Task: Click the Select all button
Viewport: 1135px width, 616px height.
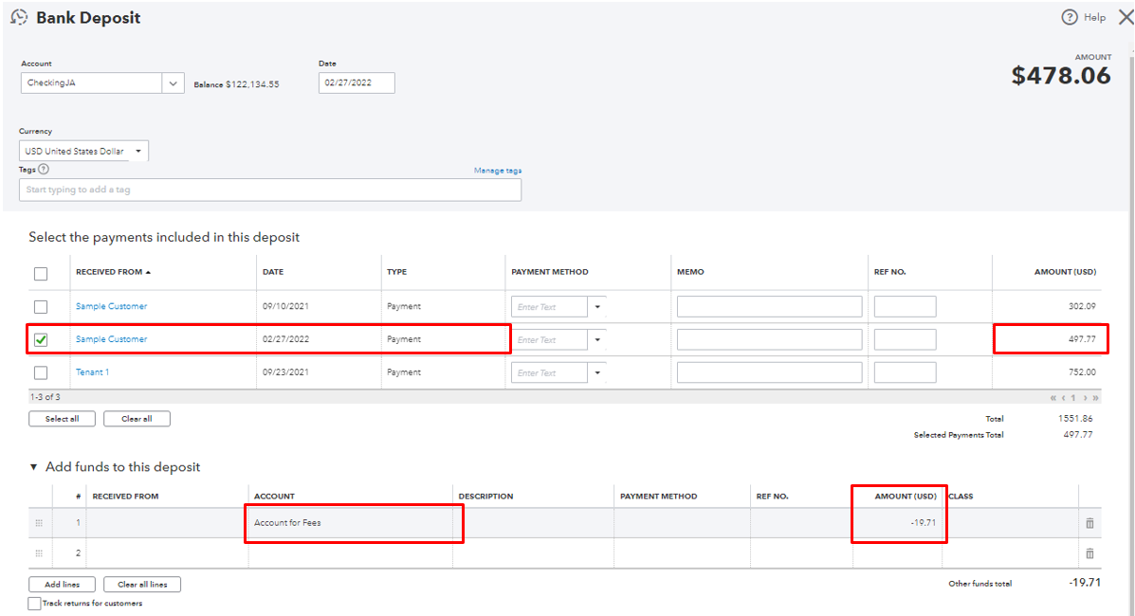Action: tap(62, 418)
